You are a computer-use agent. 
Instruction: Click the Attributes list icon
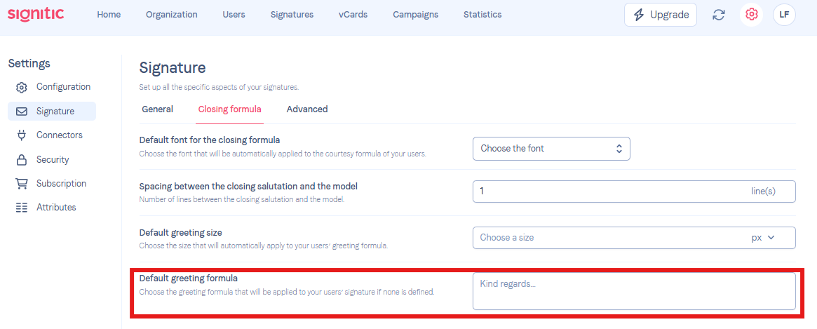point(21,208)
